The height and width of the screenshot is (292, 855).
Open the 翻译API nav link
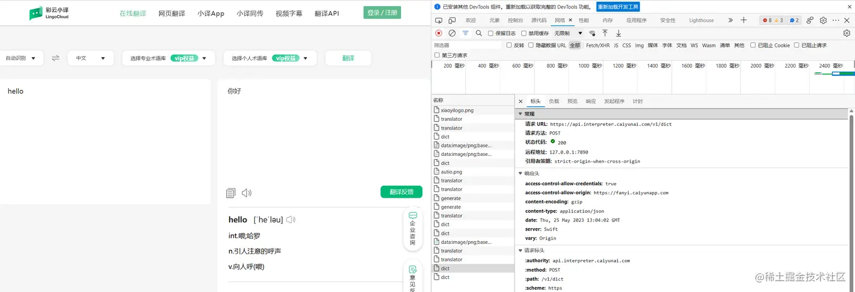[327, 14]
